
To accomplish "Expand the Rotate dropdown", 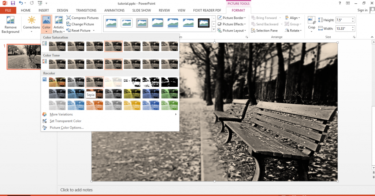I will [293, 30].
